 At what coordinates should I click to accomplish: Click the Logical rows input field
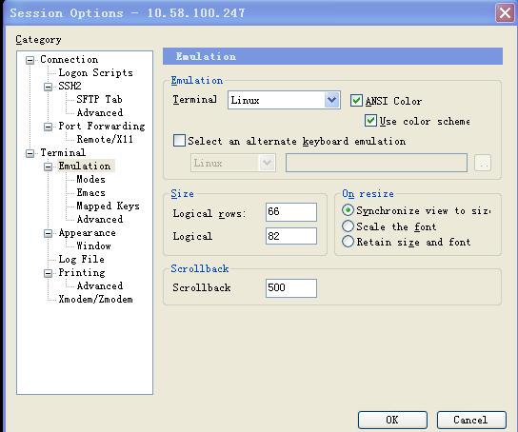coord(291,212)
